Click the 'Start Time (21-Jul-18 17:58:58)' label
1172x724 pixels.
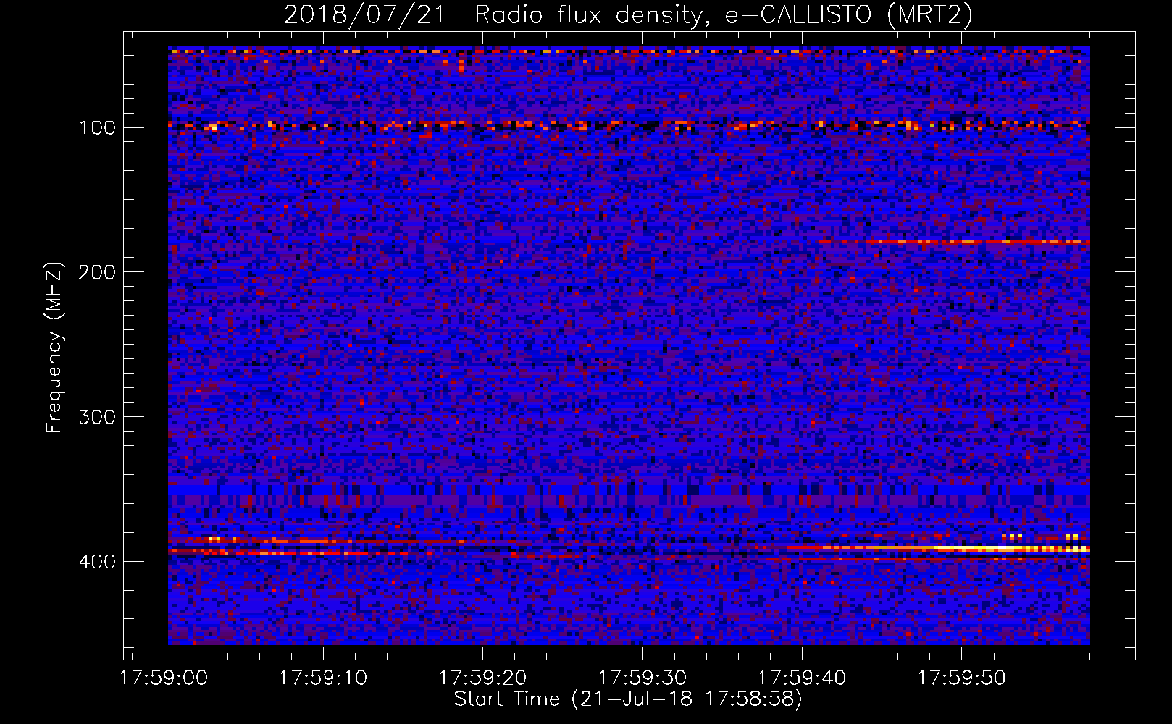(x=628, y=699)
